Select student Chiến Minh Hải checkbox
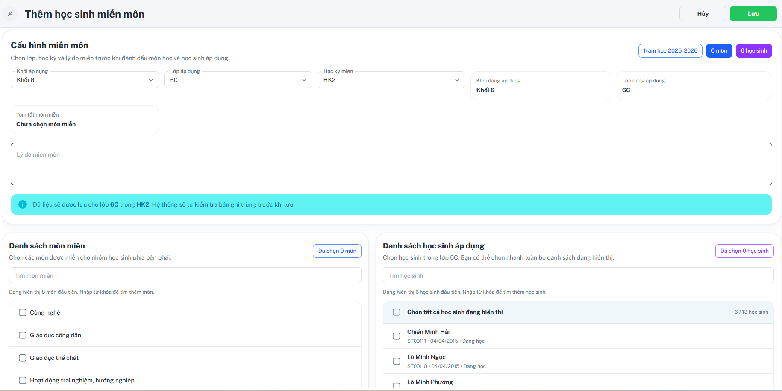This screenshot has height=391, width=782. tap(397, 336)
